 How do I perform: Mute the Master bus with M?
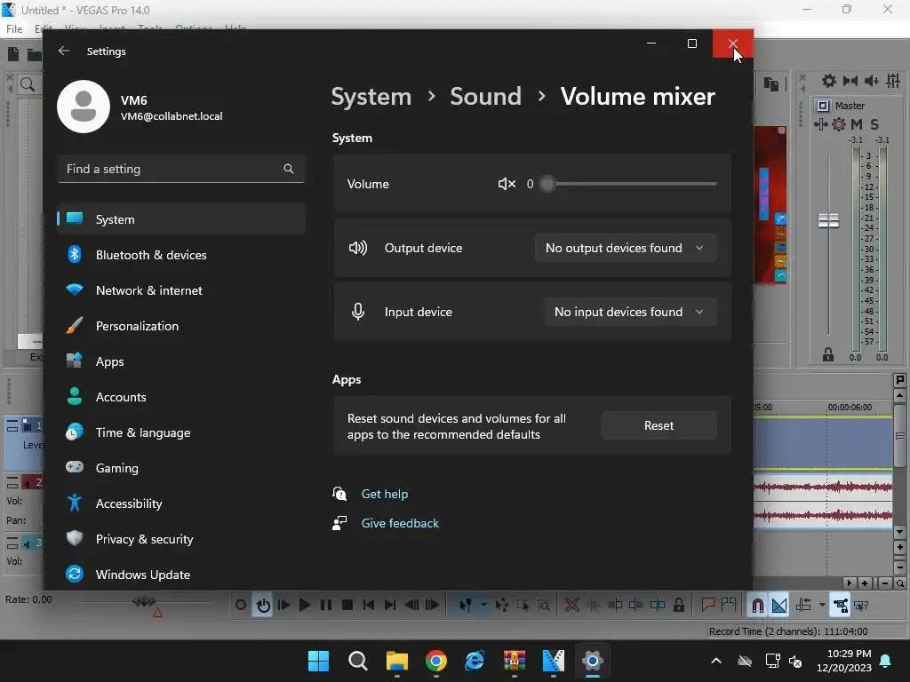857,124
